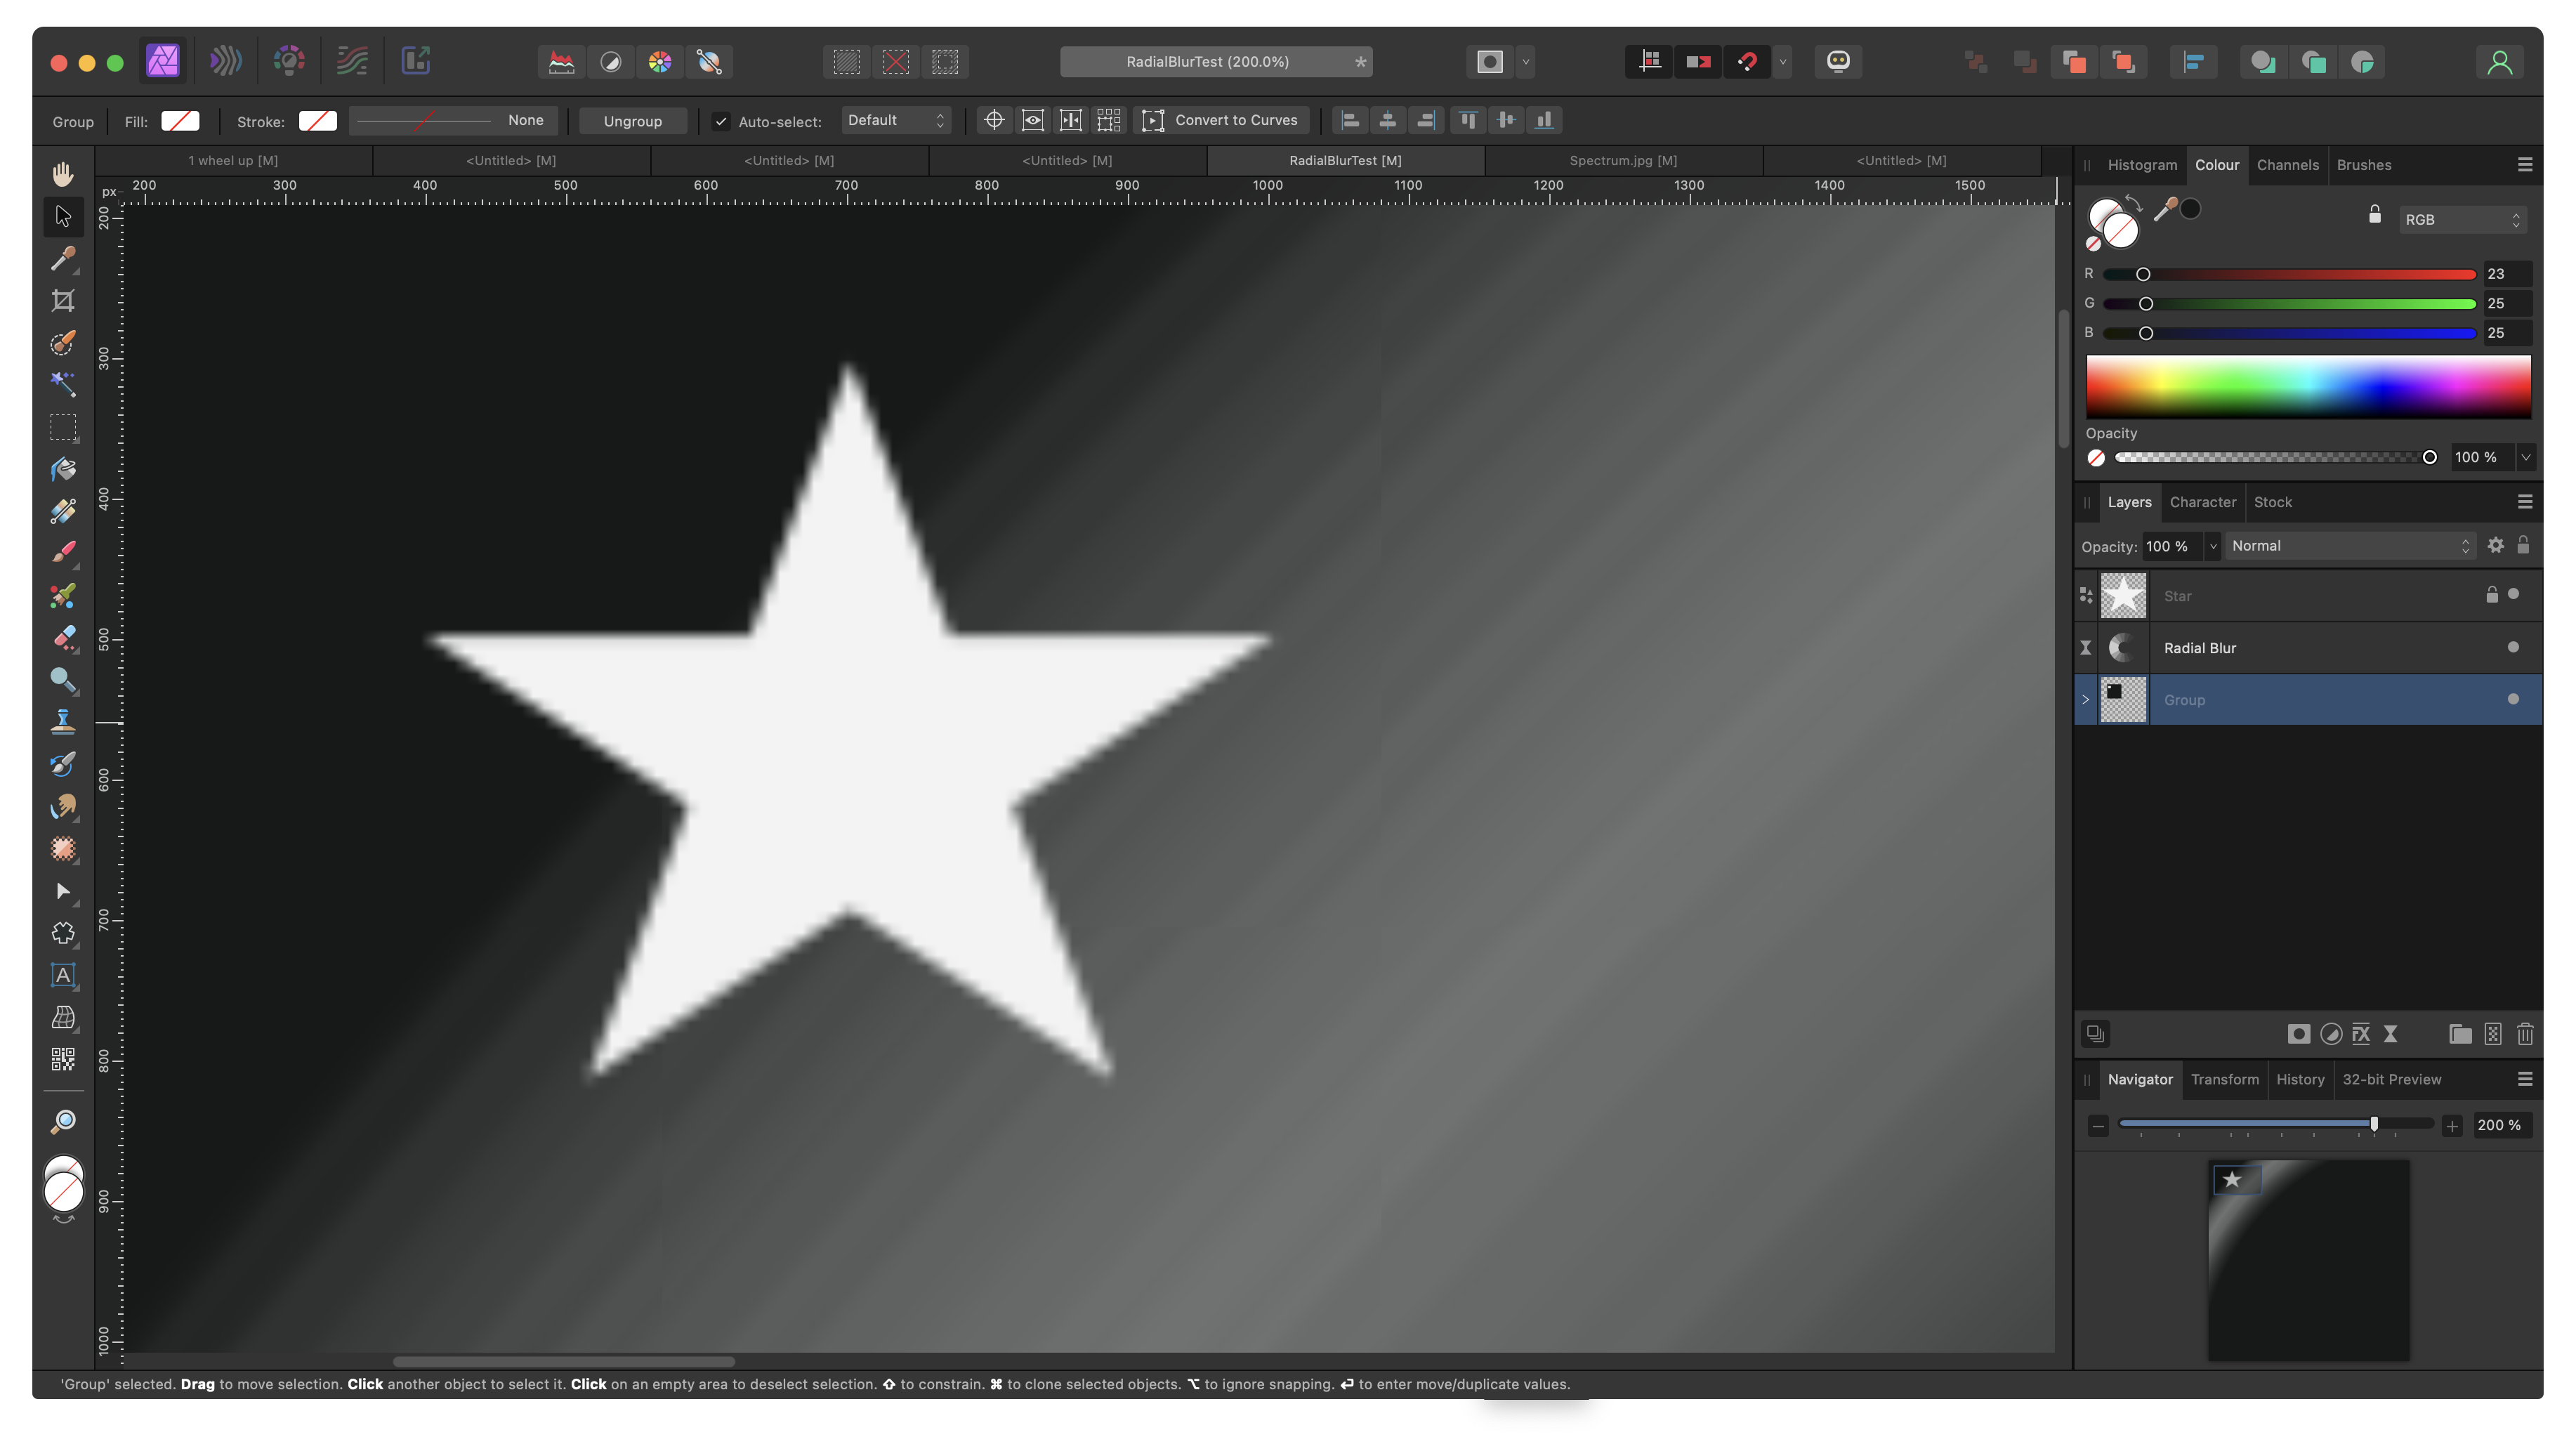Open the layer Opacity dropdown arrow
The height and width of the screenshot is (1437, 2576).
tap(2213, 547)
